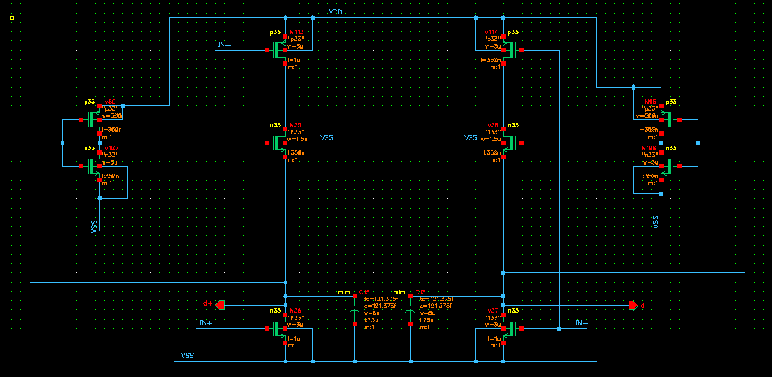772x377 pixels.
Task: Click the IN- net label
Action: click(581, 323)
